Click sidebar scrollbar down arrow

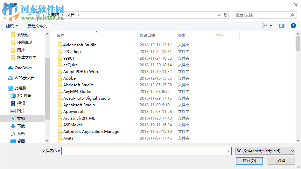[47, 141]
